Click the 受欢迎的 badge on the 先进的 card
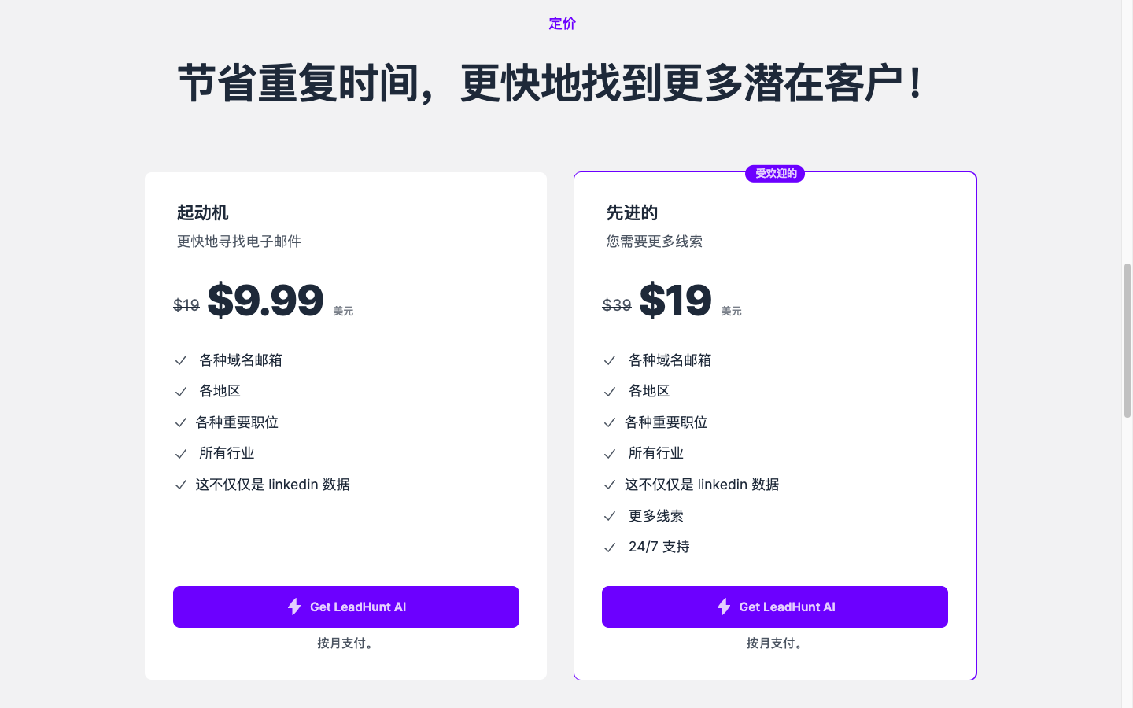 [x=775, y=174]
